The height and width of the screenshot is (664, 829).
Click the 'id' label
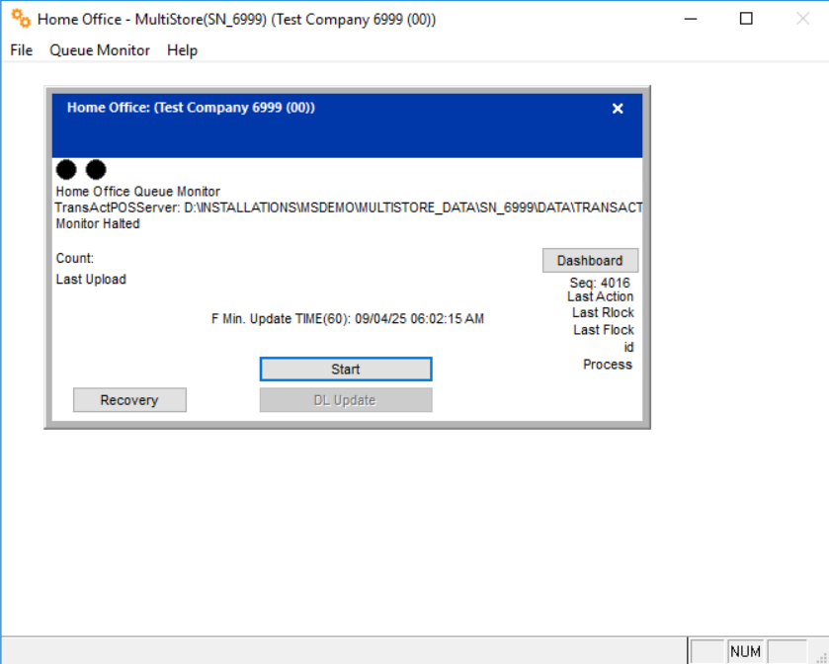[628, 348]
